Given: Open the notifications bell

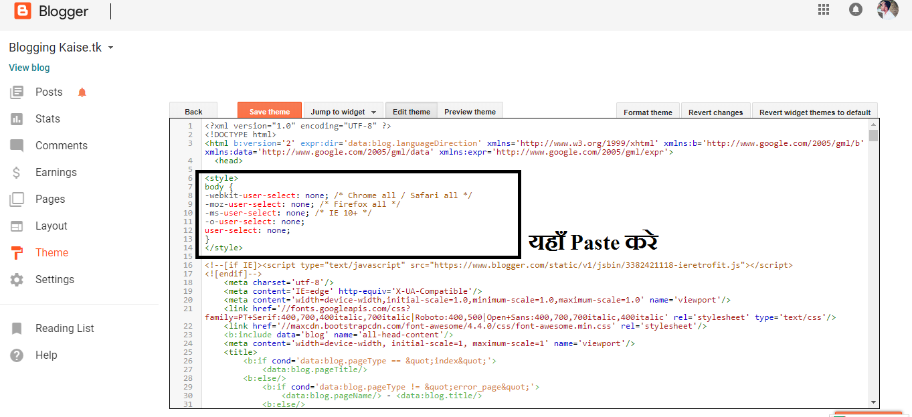Looking at the screenshot, I should point(856,9).
